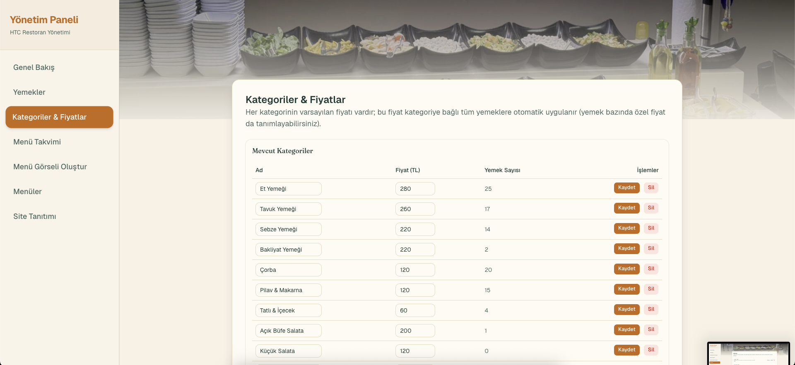The height and width of the screenshot is (365, 795).
Task: Edit the Tavuk Yemeği name field
Action: point(289,209)
